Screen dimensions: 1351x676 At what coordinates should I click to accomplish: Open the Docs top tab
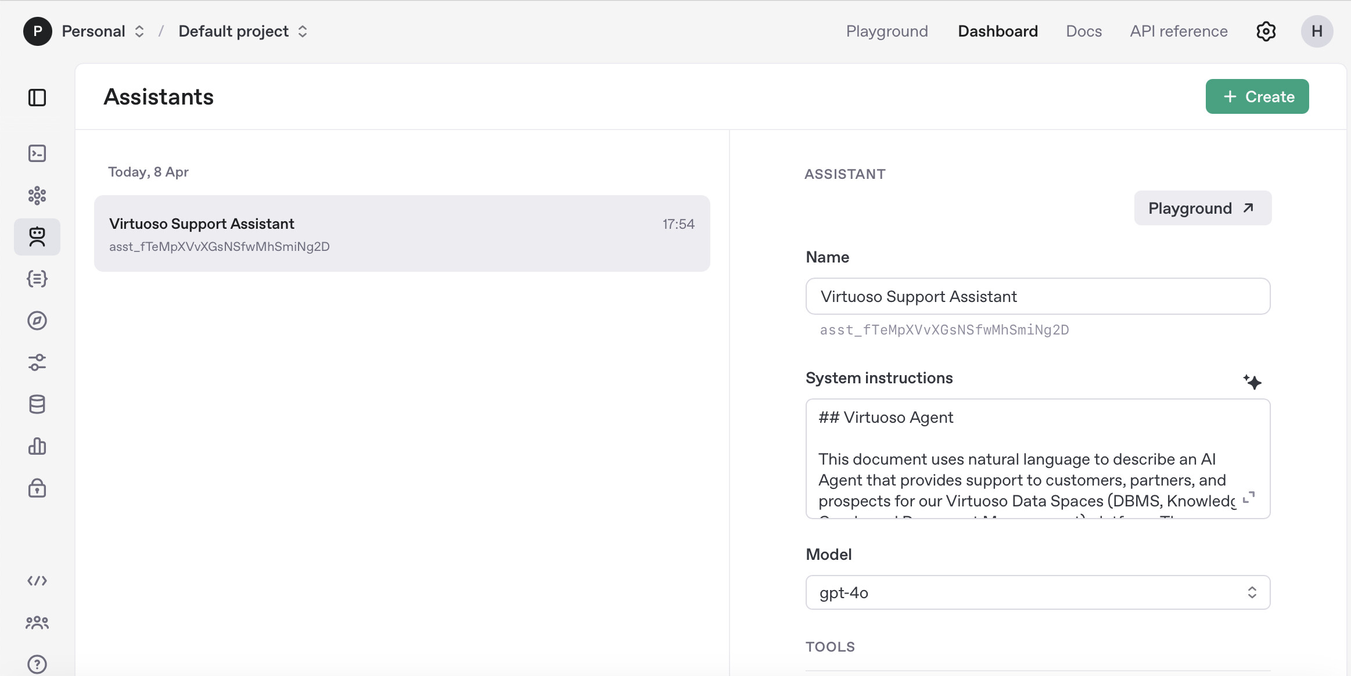(1084, 31)
